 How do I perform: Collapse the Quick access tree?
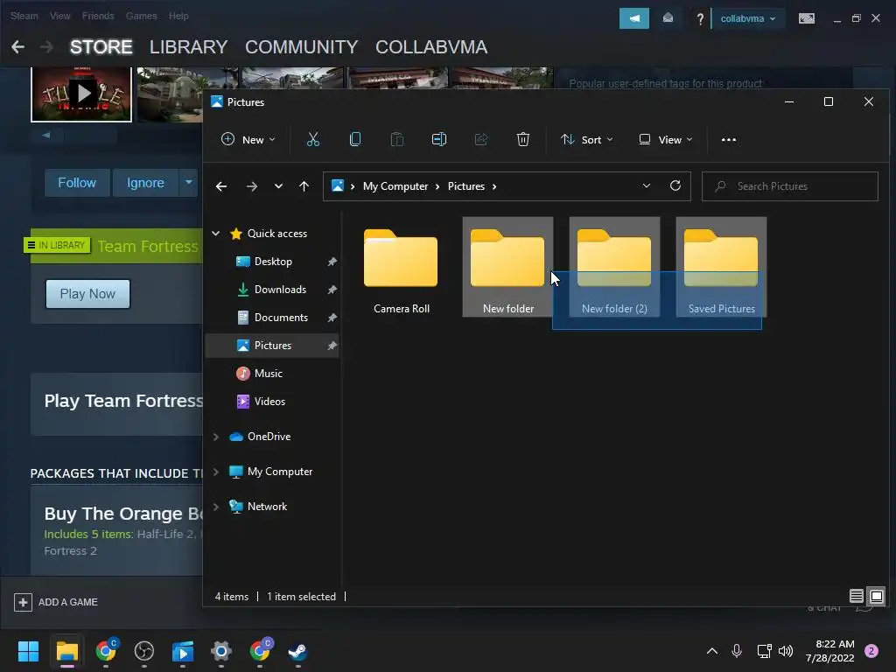coord(216,233)
